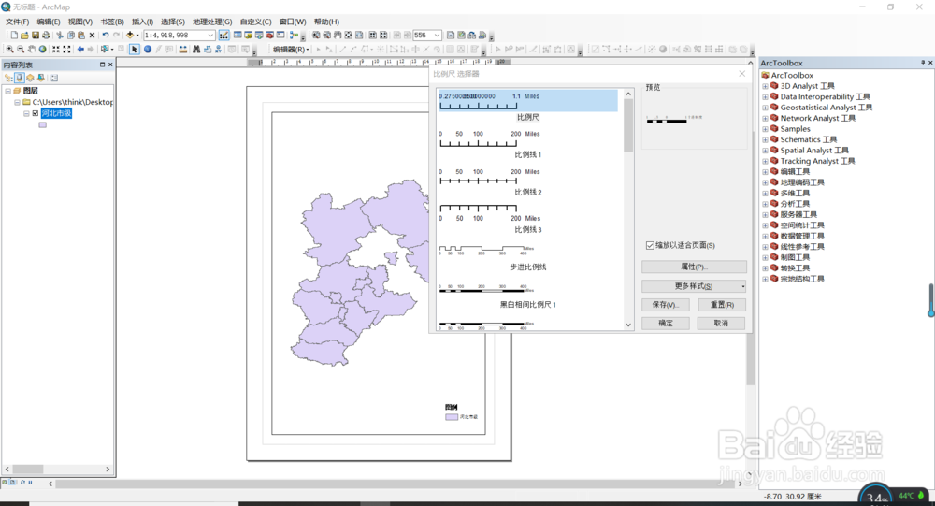This screenshot has width=935, height=506.
Task: Select the Identify tool
Action: coord(148,49)
